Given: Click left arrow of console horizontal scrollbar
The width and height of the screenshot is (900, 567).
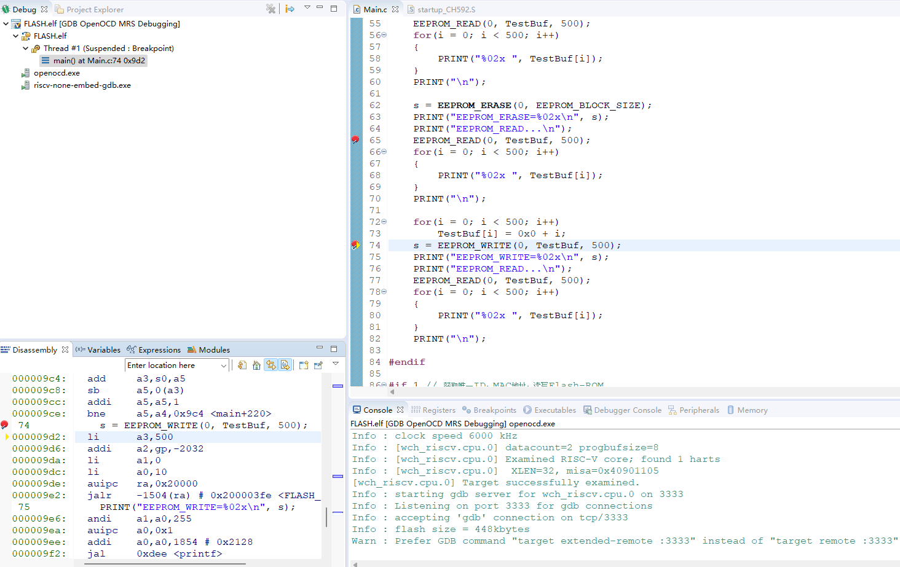Looking at the screenshot, I should point(355,564).
